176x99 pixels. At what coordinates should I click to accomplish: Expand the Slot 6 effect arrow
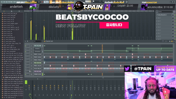tap(157, 30)
